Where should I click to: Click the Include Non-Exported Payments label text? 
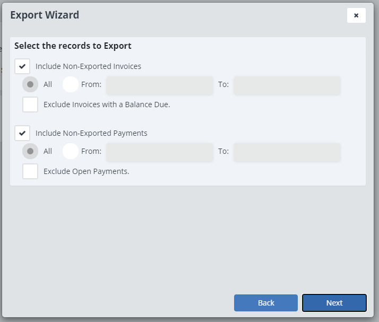[x=91, y=133]
